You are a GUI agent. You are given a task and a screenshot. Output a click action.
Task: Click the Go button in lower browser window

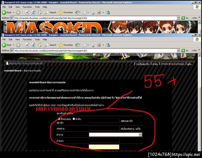coord(185,51)
